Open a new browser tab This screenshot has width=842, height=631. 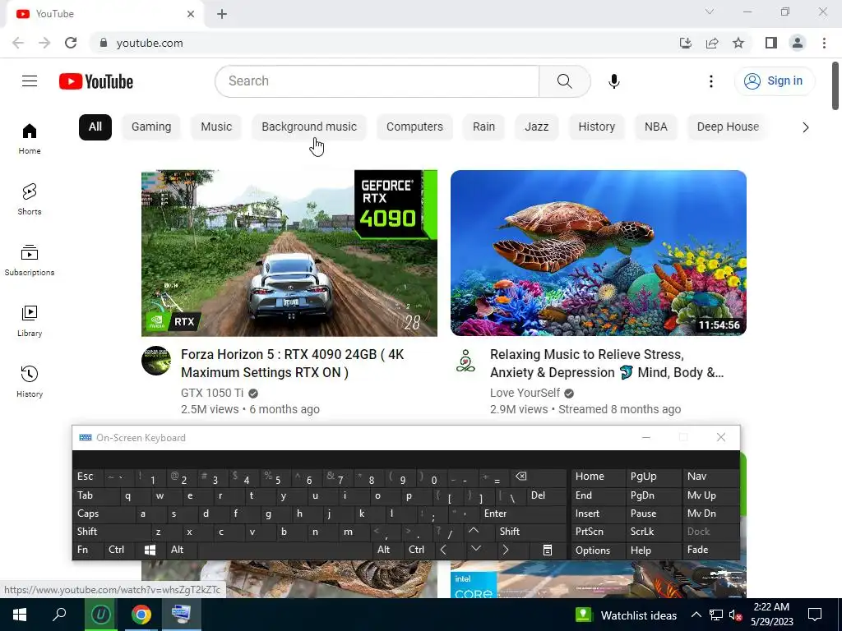click(222, 14)
